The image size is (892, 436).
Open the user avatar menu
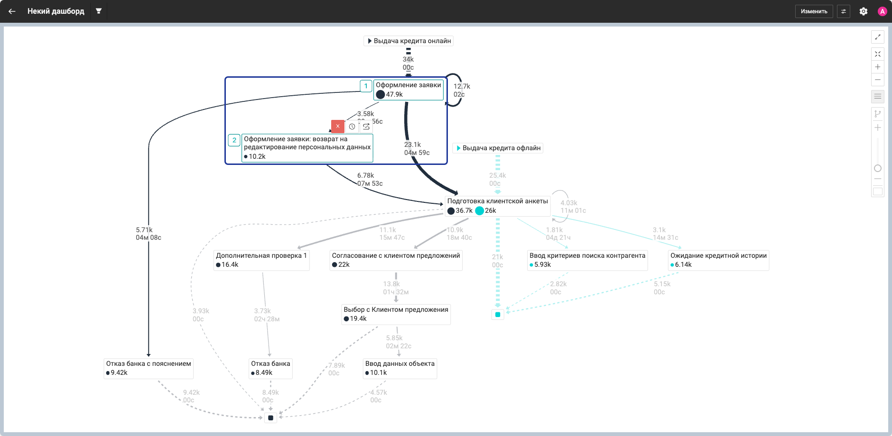click(882, 11)
